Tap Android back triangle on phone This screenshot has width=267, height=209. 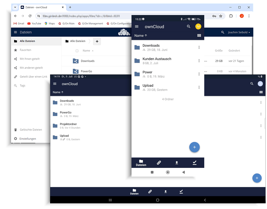(x=183, y=172)
